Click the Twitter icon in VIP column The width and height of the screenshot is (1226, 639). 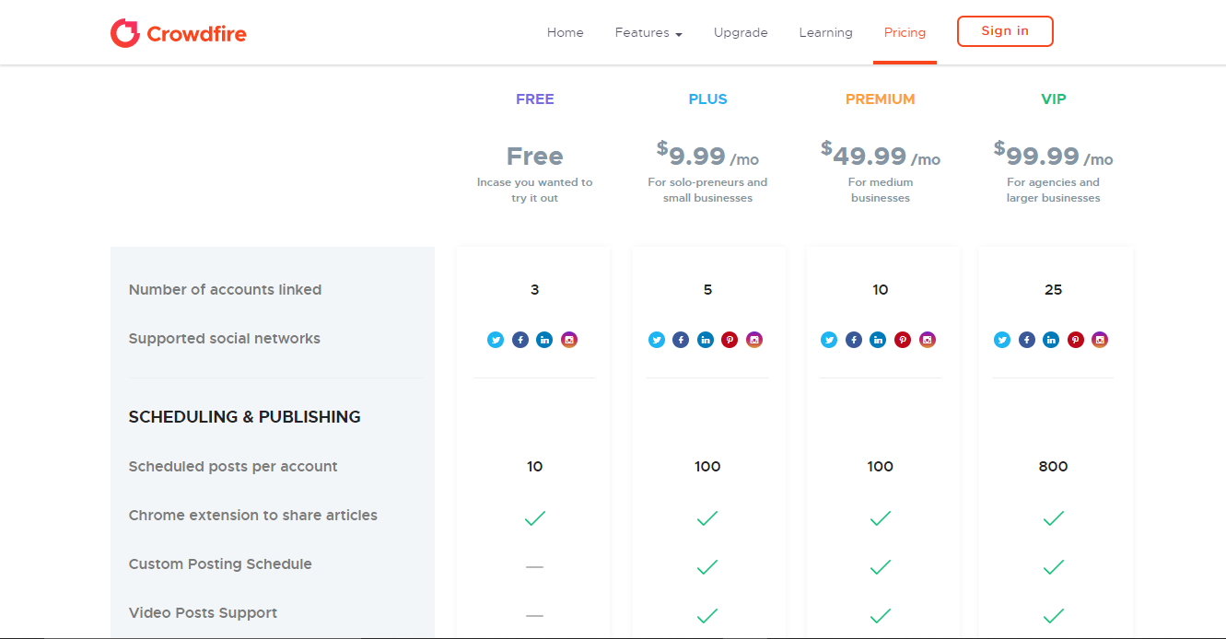[x=1002, y=340]
